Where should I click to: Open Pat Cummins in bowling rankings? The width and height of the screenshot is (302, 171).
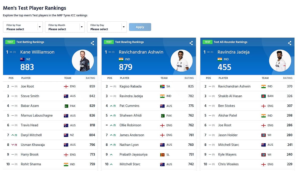click(129, 106)
